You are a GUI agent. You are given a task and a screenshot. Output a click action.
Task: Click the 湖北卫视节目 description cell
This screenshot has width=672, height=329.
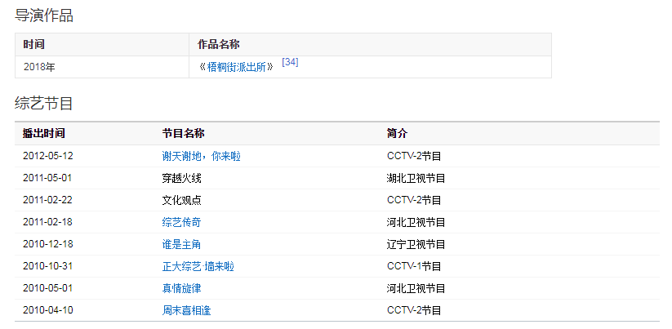[416, 178]
